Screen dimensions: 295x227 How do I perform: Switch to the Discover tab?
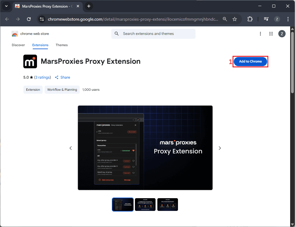[18, 45]
